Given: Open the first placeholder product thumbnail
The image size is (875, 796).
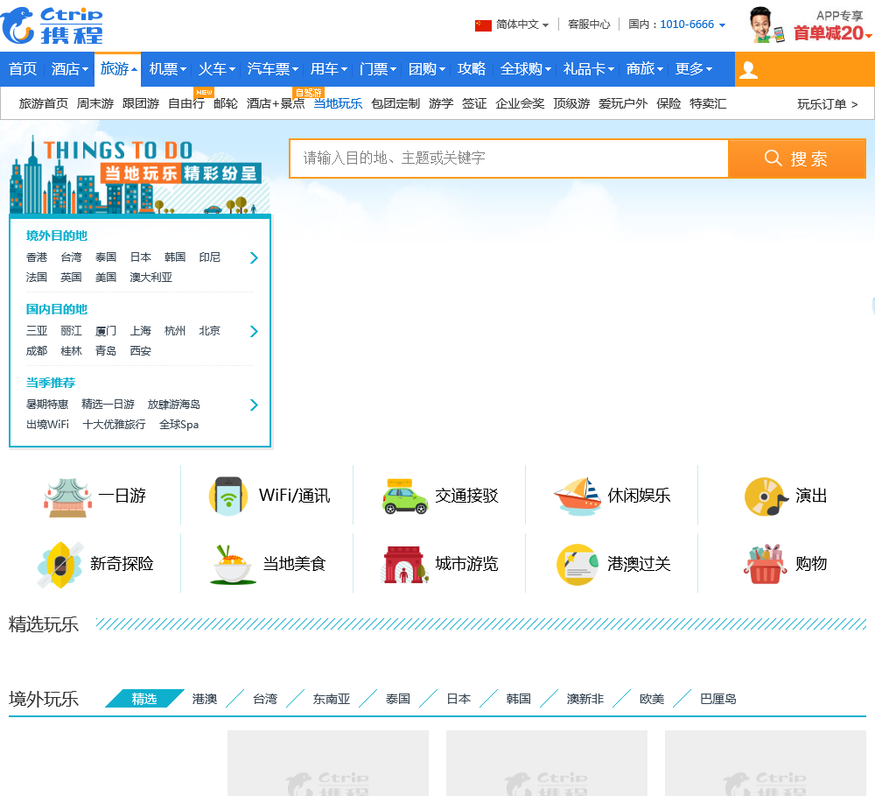Looking at the screenshot, I should point(328,763).
